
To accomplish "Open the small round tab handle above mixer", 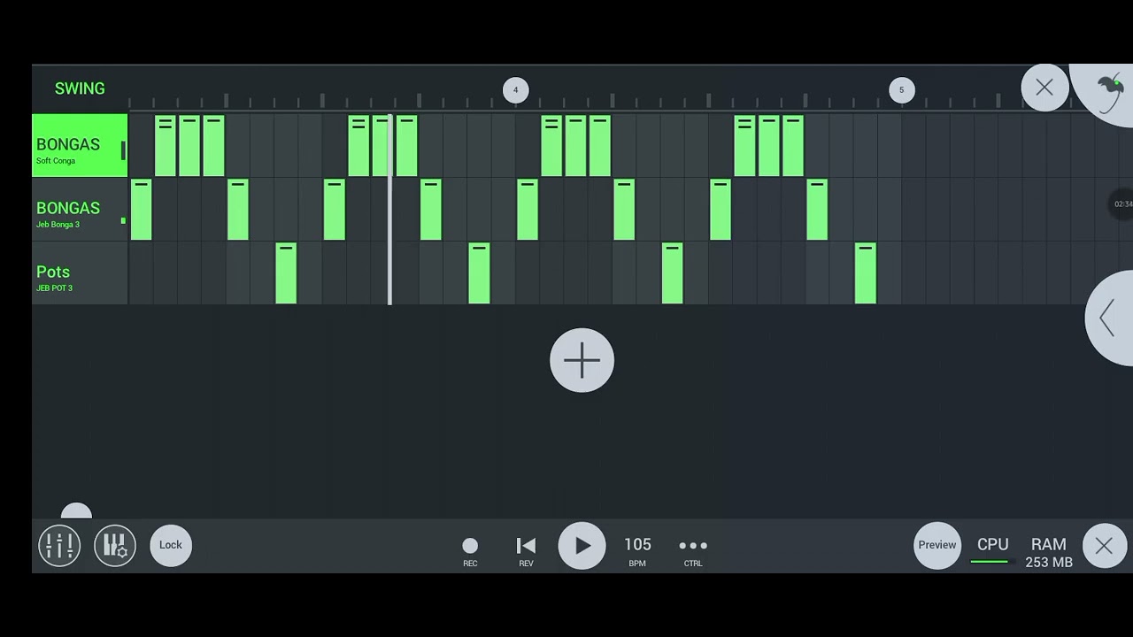I will coord(76,511).
